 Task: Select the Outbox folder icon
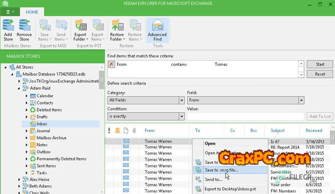(x=33, y=152)
